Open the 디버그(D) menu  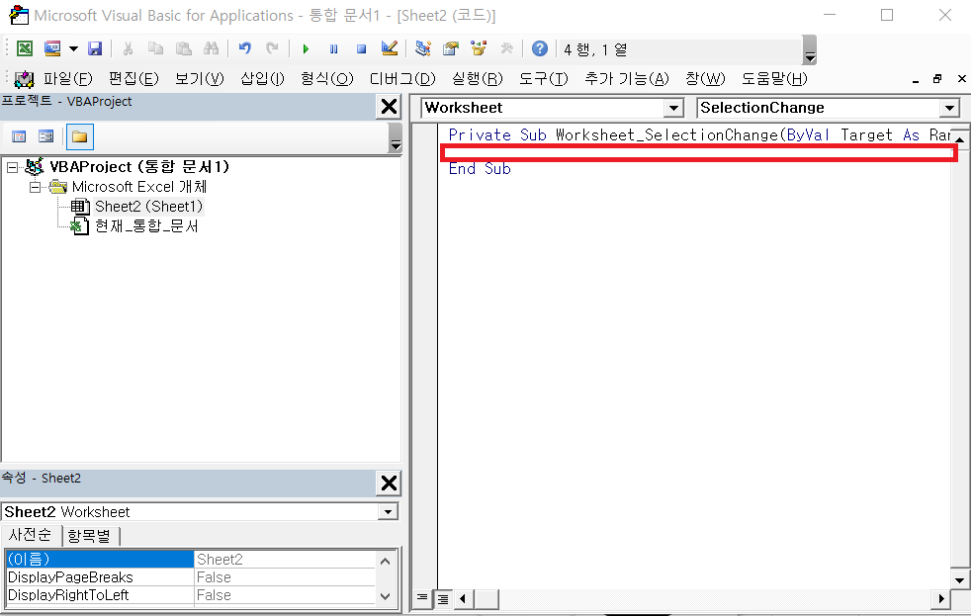pos(402,79)
